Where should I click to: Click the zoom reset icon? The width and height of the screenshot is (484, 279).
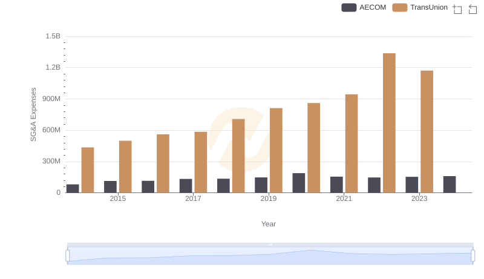click(473, 9)
